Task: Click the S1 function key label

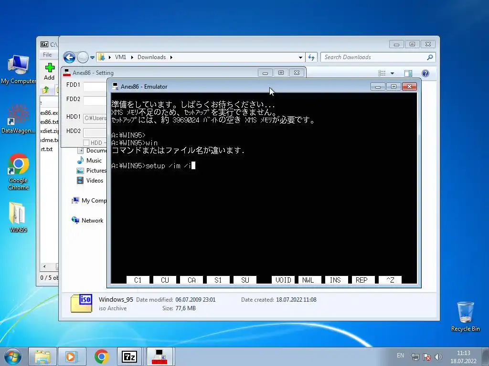Action: (x=218, y=280)
